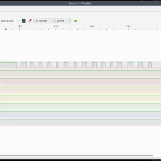
Task: Click the +4 s mark on time ruler
Action: click(92, 26)
